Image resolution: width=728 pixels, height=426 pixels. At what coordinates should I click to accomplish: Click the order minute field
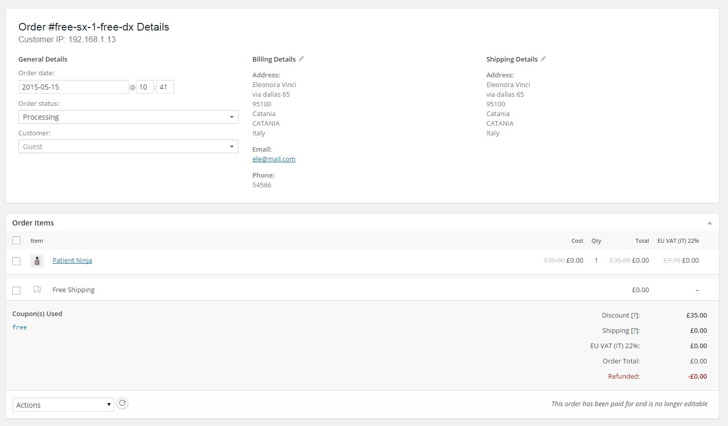point(165,87)
